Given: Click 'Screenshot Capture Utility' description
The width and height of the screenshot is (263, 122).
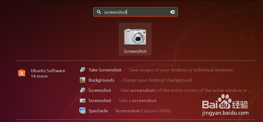Looking at the screenshot, I should (143, 111).
